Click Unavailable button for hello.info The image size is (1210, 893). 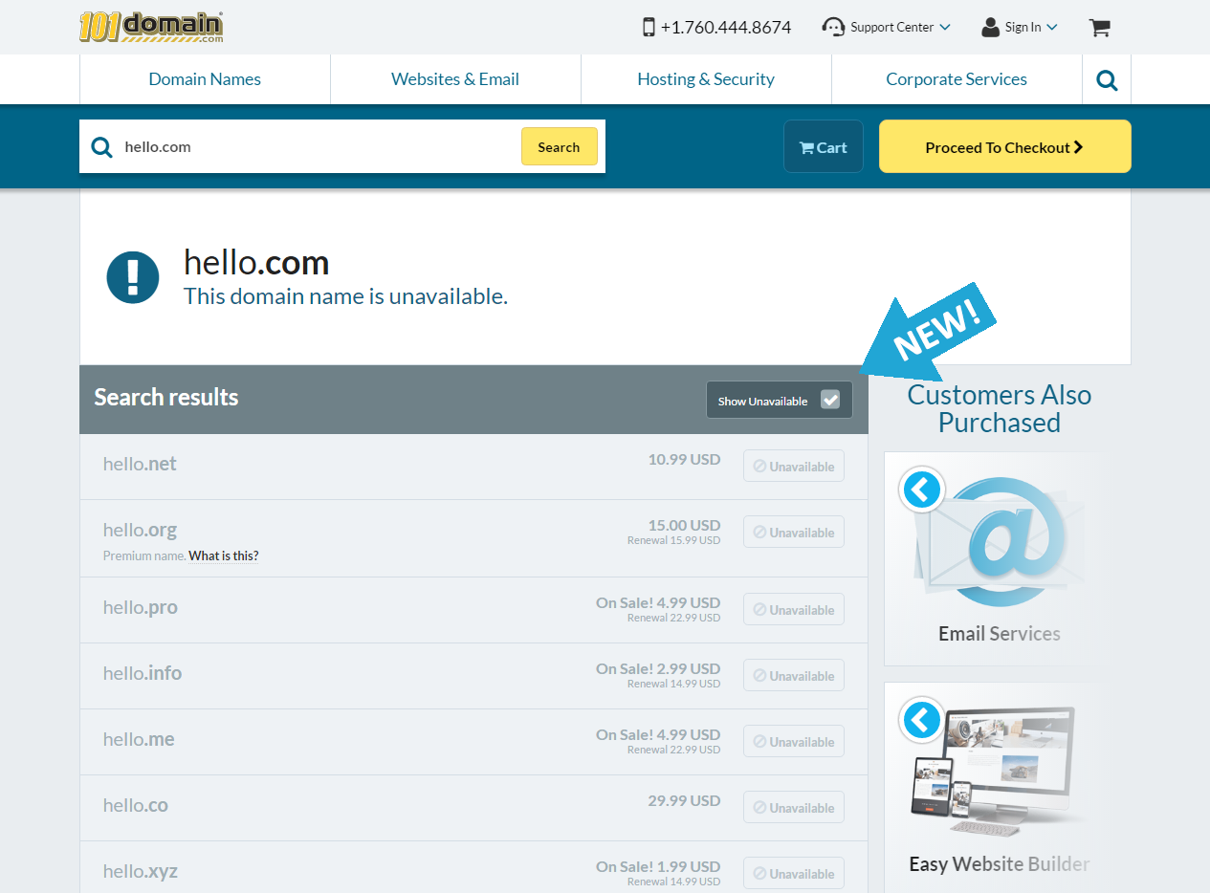tap(794, 676)
